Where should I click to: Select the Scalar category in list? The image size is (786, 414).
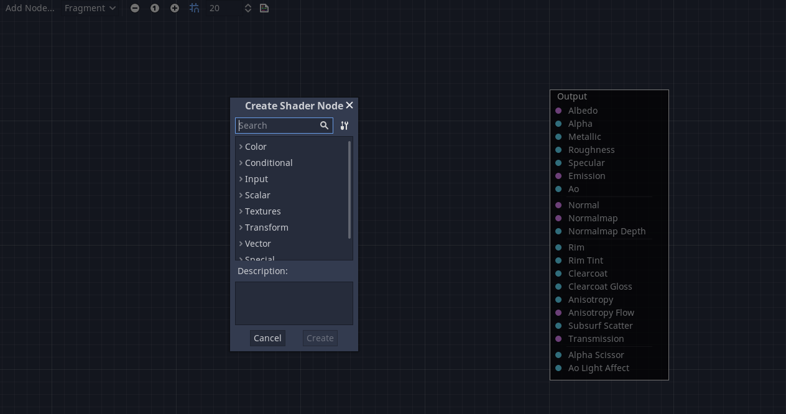coord(257,195)
